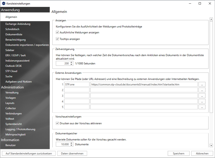This screenshot has height=158, width=215.
Task: Open STP Cloud settings
Action: pyautogui.click(x=11, y=71)
